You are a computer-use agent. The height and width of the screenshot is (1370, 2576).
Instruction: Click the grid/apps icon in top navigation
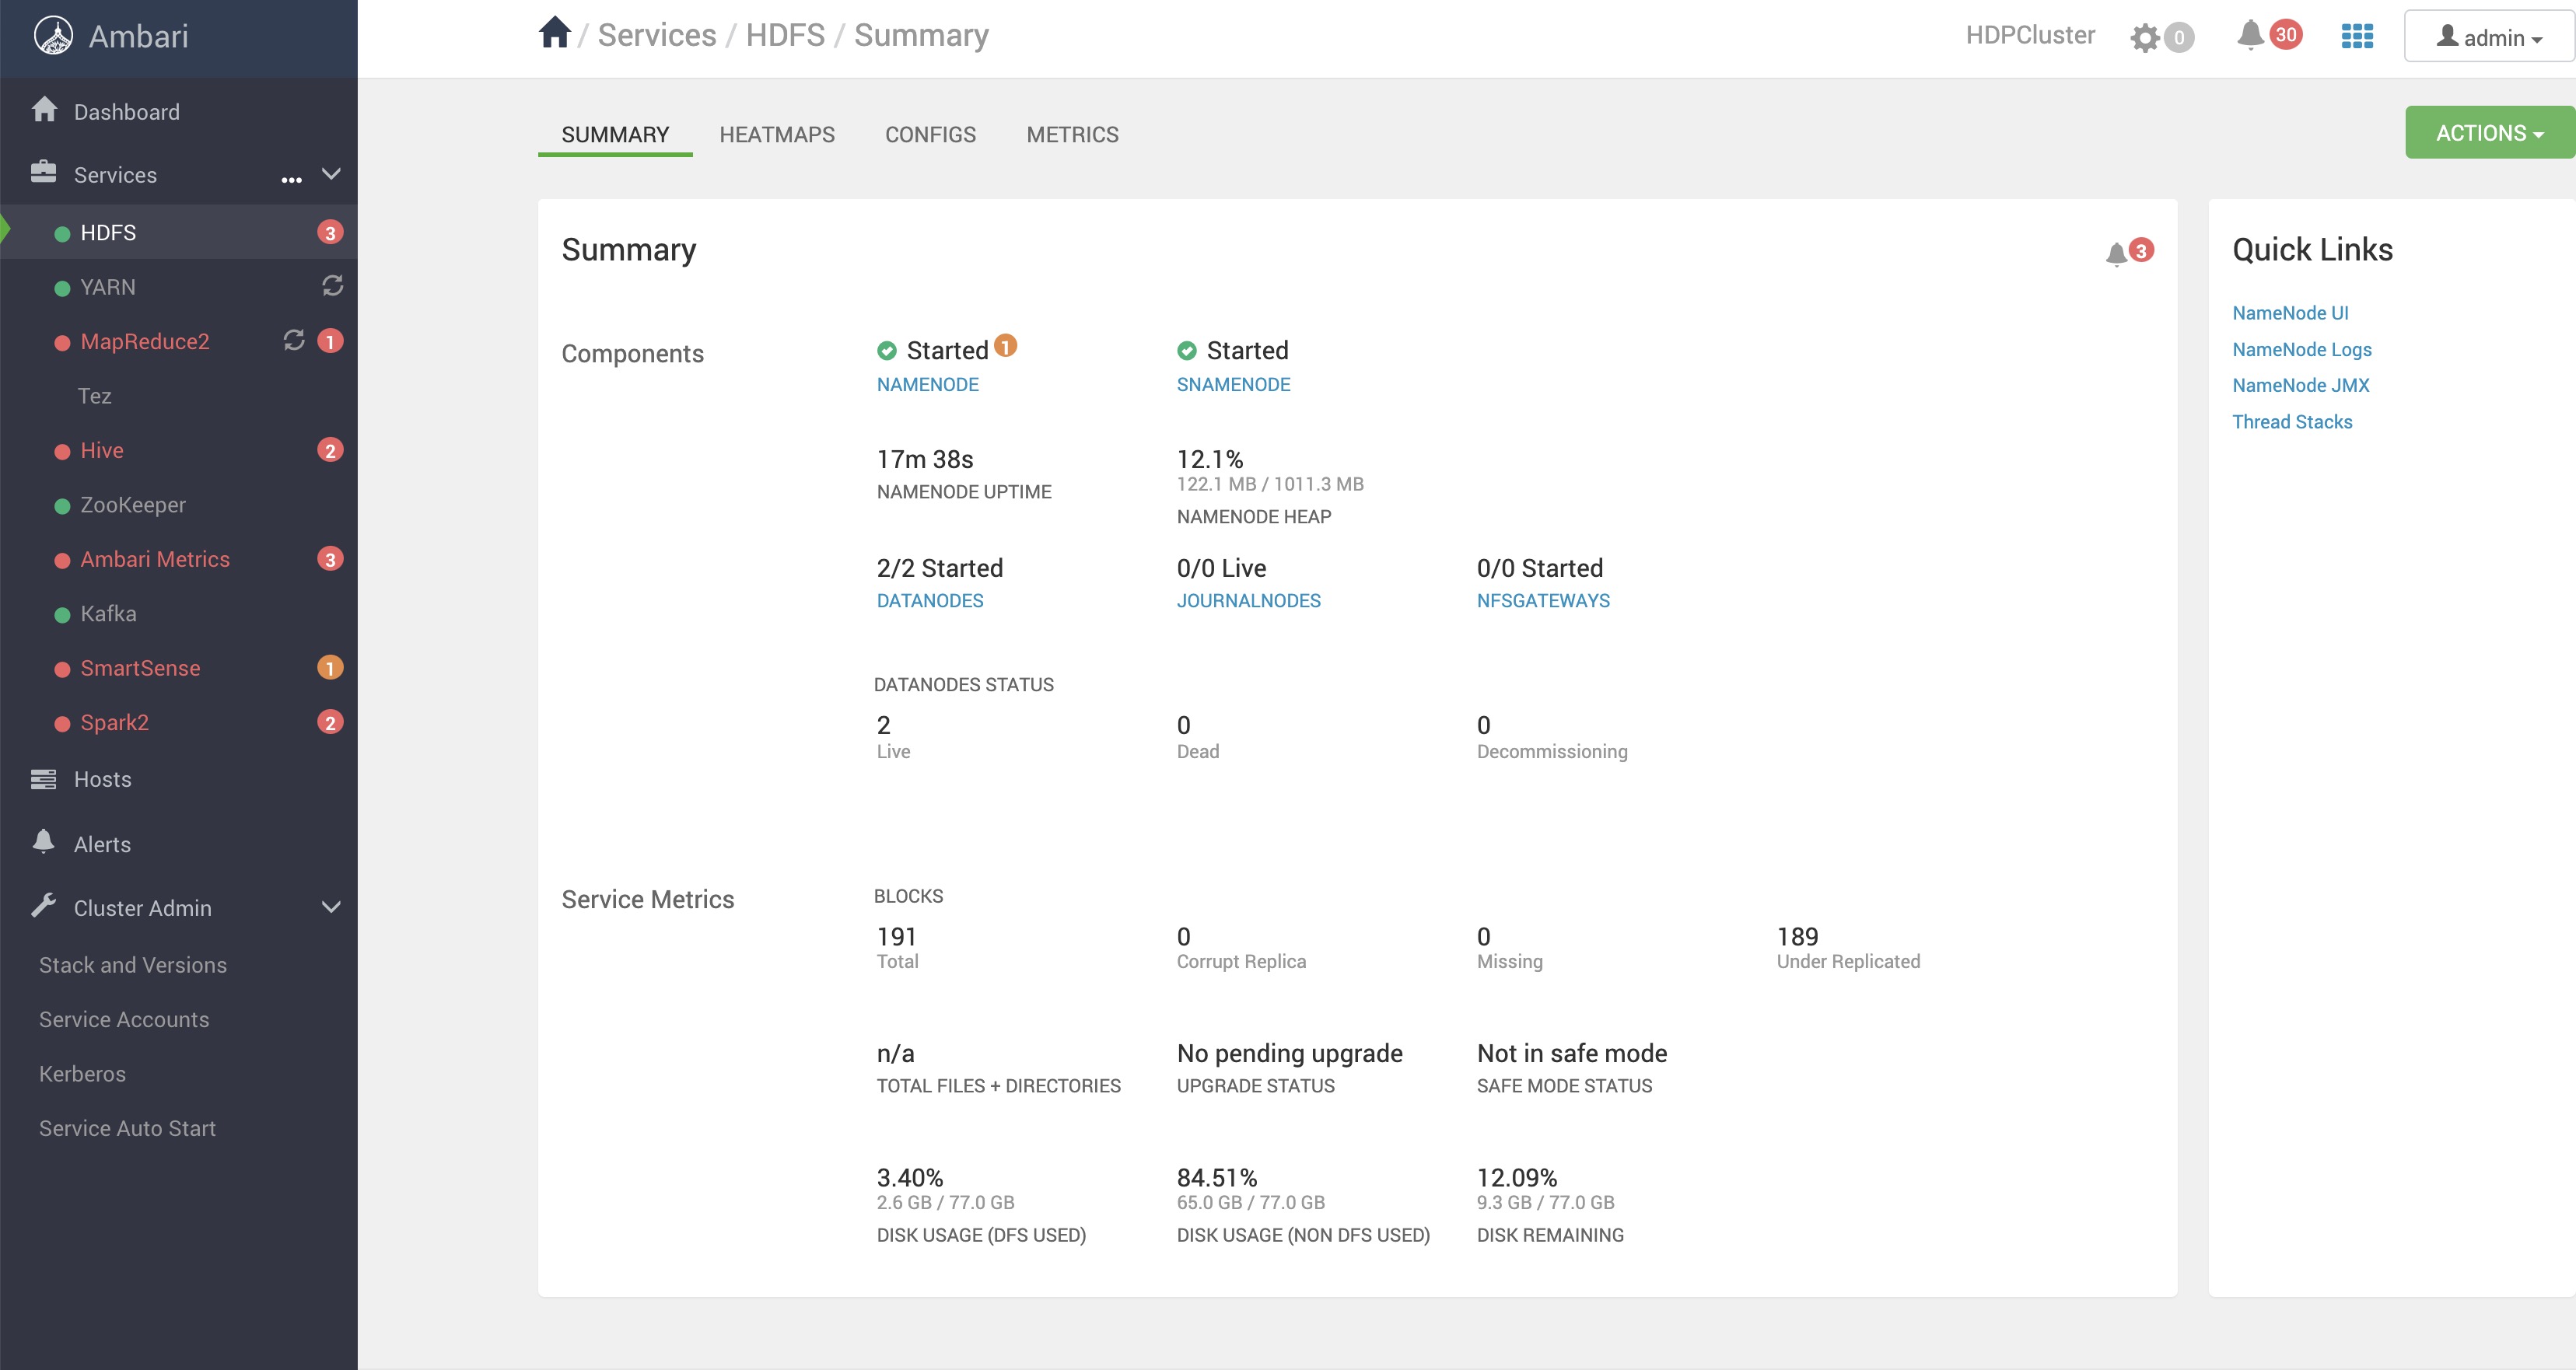tap(2358, 34)
